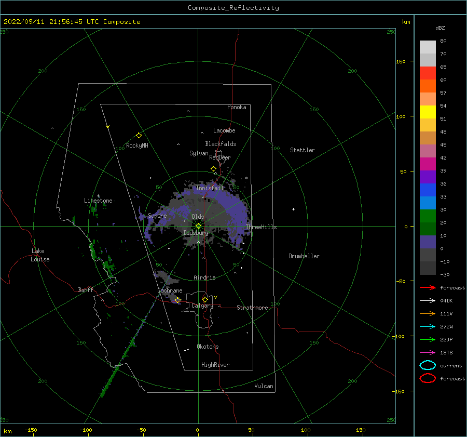
Task: Click the Vulcan label
Action: click(x=264, y=386)
